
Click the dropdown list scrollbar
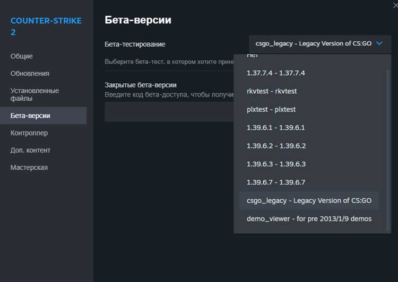[x=387, y=151]
